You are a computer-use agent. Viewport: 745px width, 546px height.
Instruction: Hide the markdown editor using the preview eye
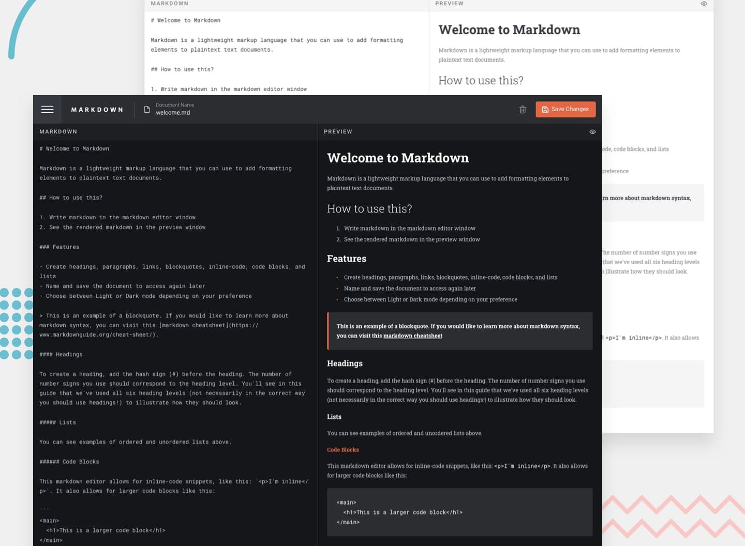592,132
